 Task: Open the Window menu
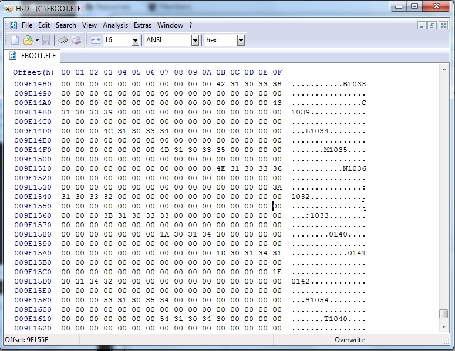tap(170, 25)
